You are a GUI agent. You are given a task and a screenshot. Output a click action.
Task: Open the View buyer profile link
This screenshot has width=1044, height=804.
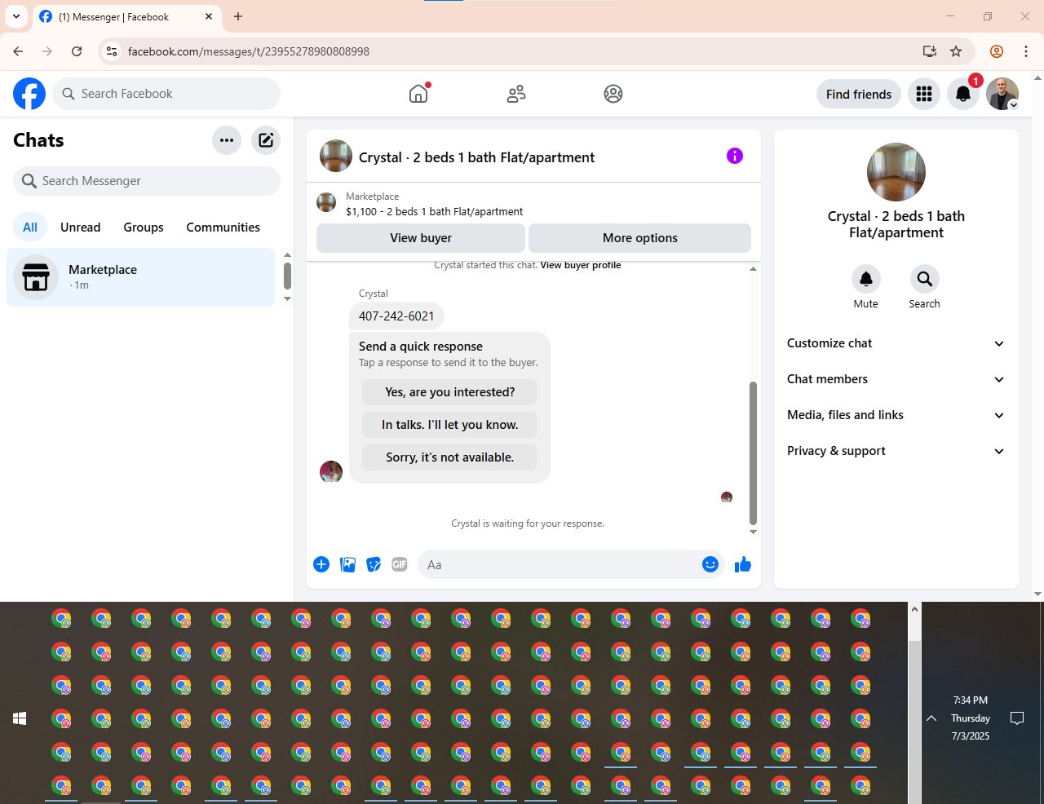tap(581, 265)
